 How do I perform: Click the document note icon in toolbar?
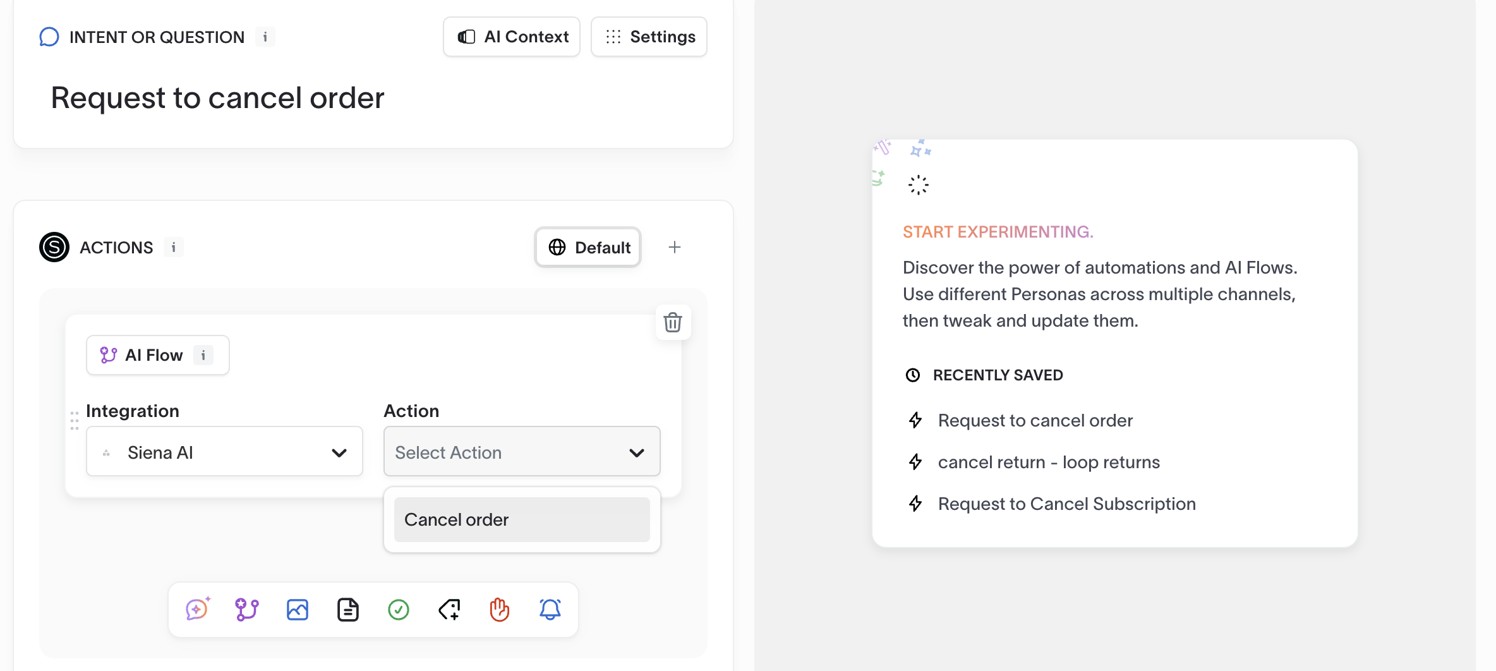348,610
